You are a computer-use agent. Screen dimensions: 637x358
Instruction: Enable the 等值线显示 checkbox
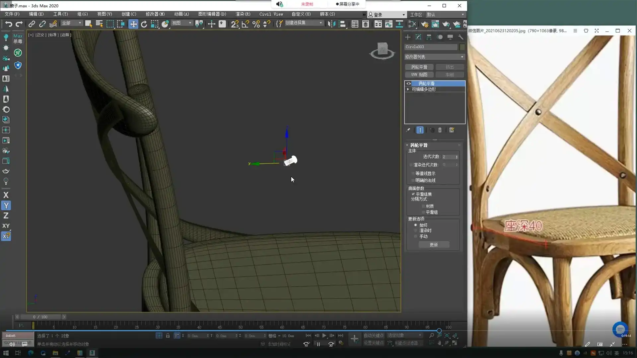pos(413,173)
